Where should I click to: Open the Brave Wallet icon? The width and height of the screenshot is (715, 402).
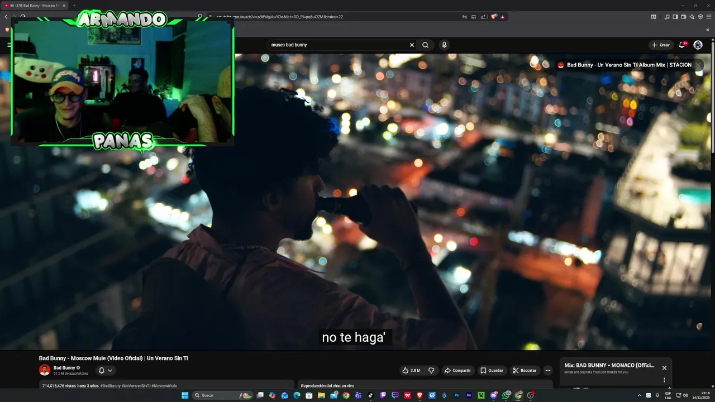pos(684,17)
